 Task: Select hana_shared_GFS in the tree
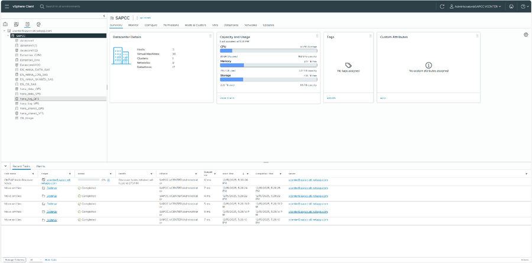pyautogui.click(x=32, y=109)
